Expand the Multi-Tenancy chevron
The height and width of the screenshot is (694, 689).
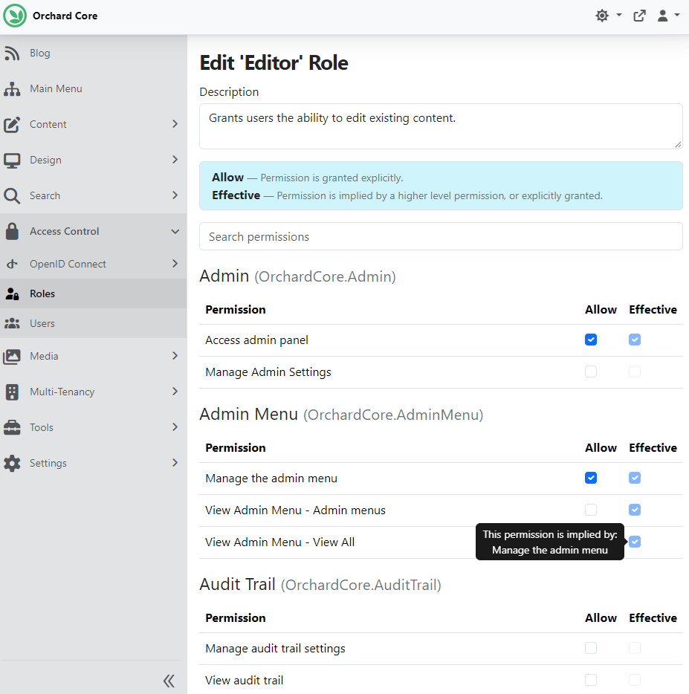pos(175,392)
